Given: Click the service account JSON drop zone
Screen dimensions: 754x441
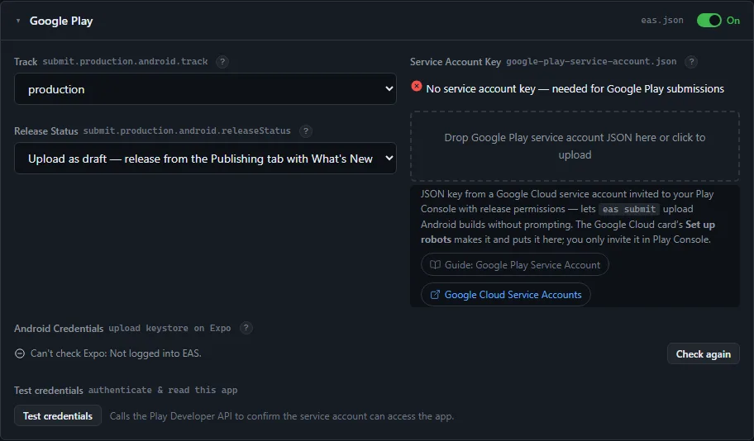Looking at the screenshot, I should [575, 146].
